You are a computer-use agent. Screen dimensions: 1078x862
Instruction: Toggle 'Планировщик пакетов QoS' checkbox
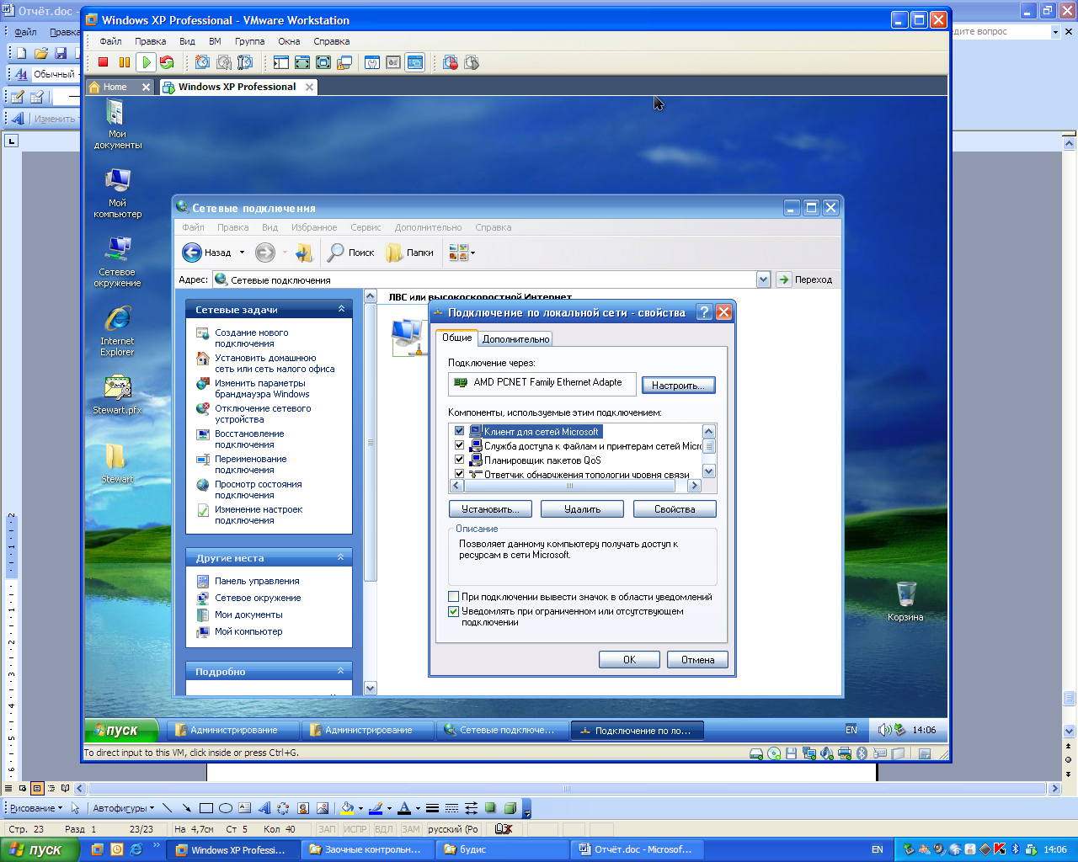(x=459, y=460)
